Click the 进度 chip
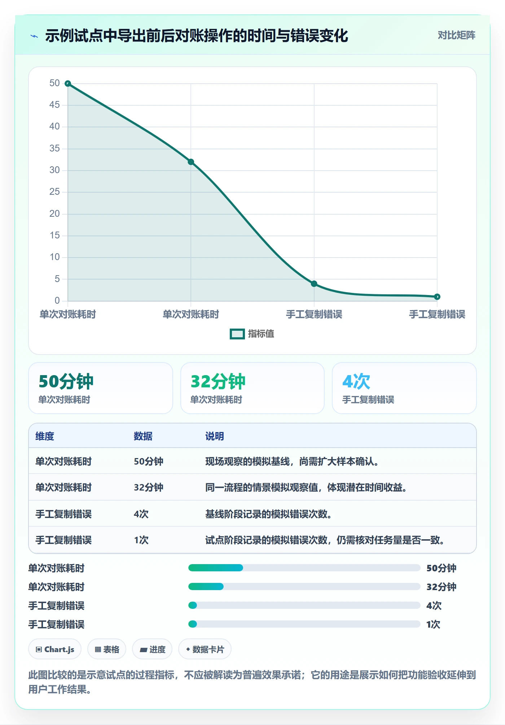505x725 pixels. point(152,649)
